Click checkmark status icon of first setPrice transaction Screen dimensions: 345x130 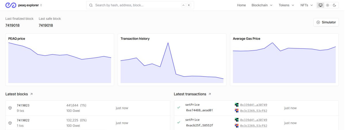[x=179, y=108]
